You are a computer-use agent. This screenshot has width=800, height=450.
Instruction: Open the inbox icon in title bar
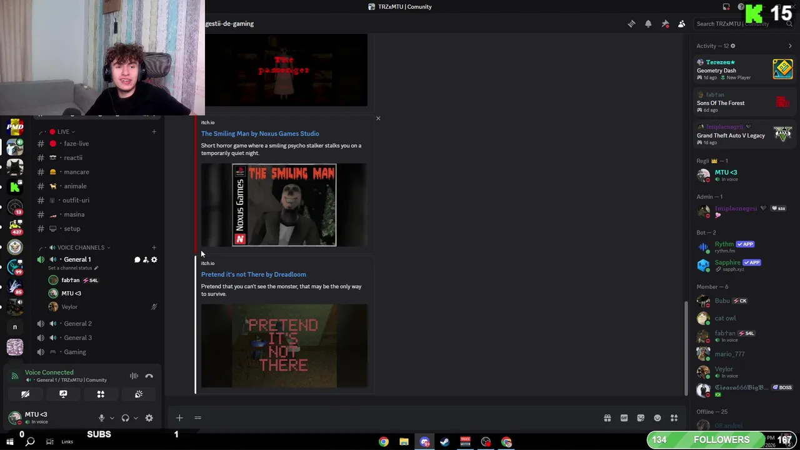click(726, 7)
